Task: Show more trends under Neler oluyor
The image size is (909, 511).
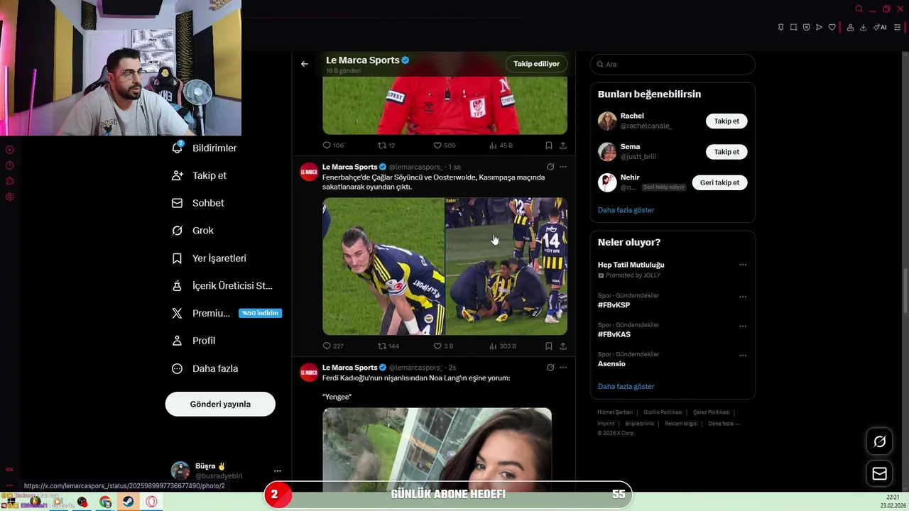Action: [626, 387]
